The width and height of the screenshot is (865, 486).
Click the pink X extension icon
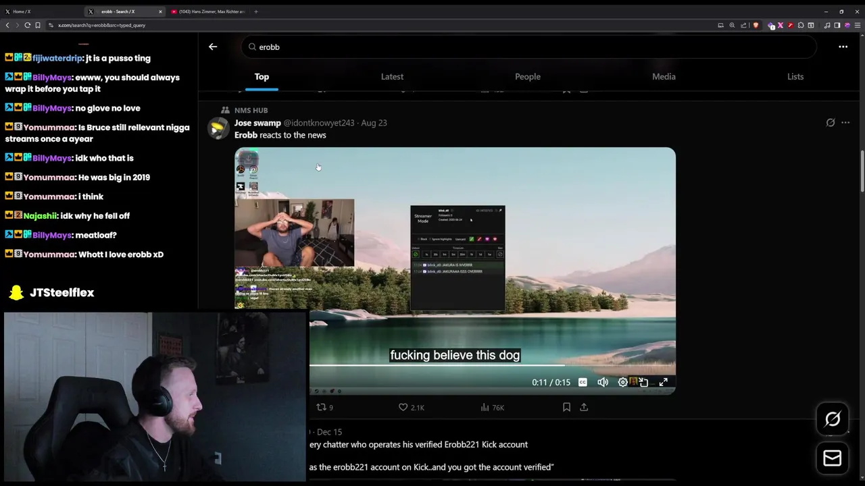tap(781, 25)
